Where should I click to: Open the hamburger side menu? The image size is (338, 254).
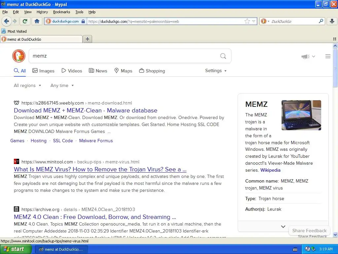[328, 56]
